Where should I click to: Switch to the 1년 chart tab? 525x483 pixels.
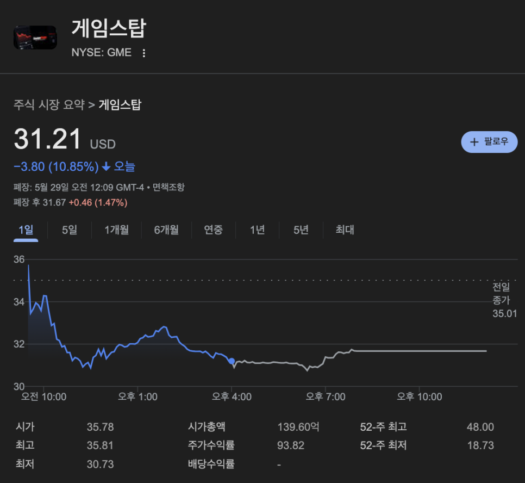point(257,230)
